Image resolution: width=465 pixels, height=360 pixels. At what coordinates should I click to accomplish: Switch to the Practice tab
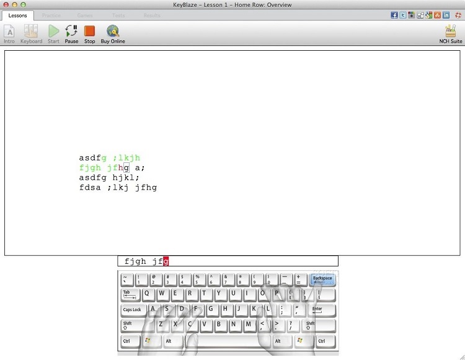point(51,15)
